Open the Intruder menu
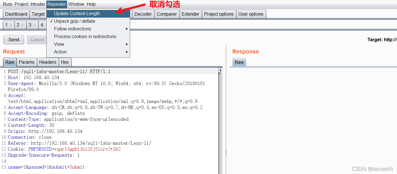397x174 pixels. coord(38,4)
